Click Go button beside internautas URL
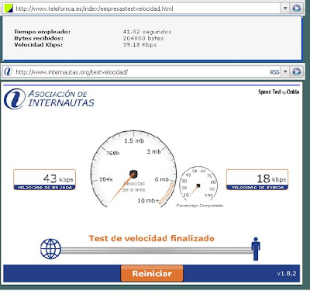 point(297,71)
